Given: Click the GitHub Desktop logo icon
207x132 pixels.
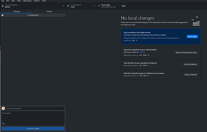Looking at the screenshot, I should [3, 1].
